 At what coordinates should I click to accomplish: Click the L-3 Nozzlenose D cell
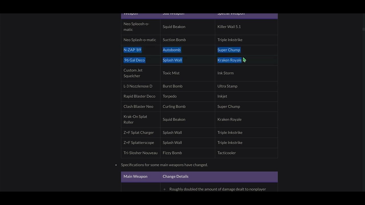click(x=140, y=86)
